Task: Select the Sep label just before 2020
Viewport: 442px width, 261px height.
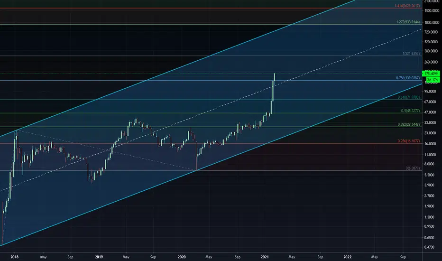Action: [x=153, y=257]
